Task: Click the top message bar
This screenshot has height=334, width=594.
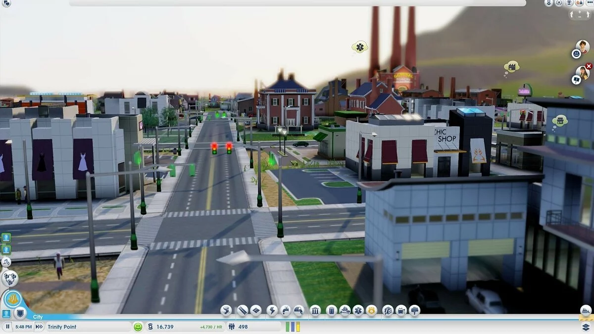Action: click(297, 3)
